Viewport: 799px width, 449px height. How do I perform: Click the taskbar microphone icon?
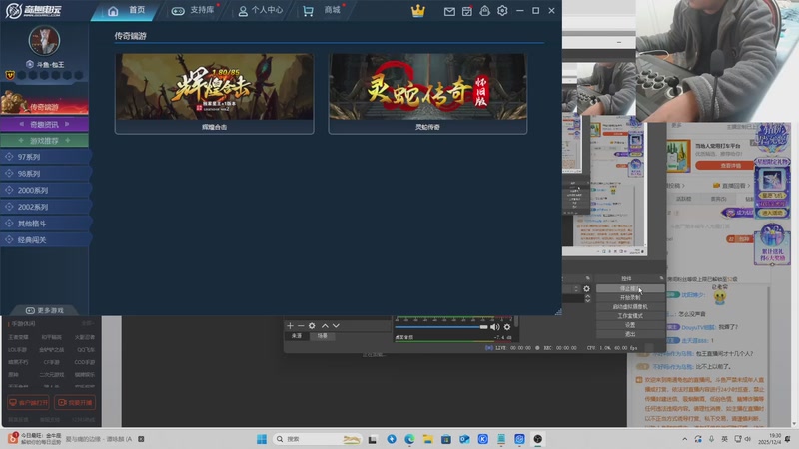tap(711, 439)
